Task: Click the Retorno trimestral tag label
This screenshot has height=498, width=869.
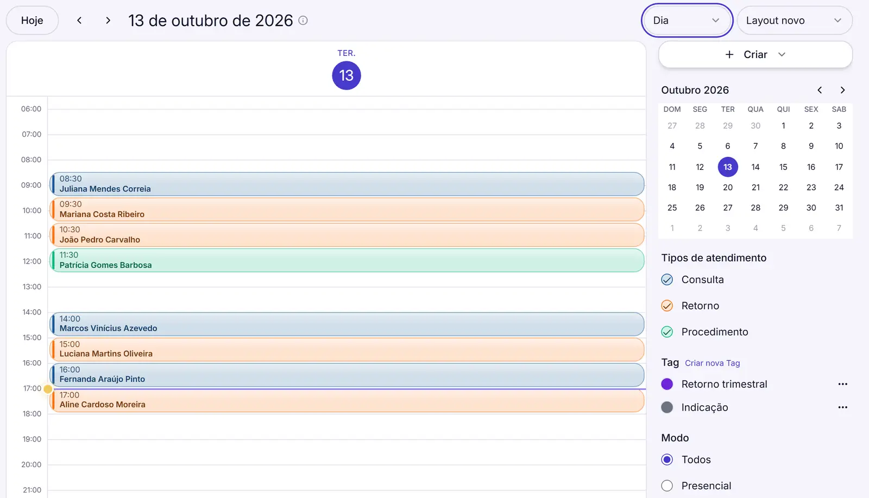Action: [725, 384]
